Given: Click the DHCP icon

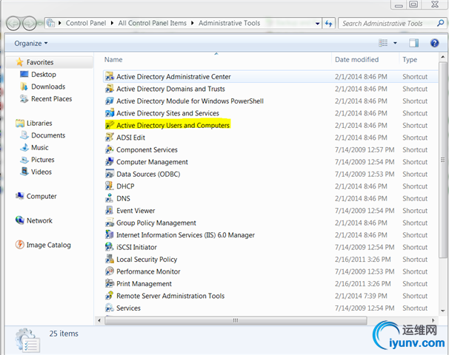Looking at the screenshot, I should pyautogui.click(x=110, y=186).
